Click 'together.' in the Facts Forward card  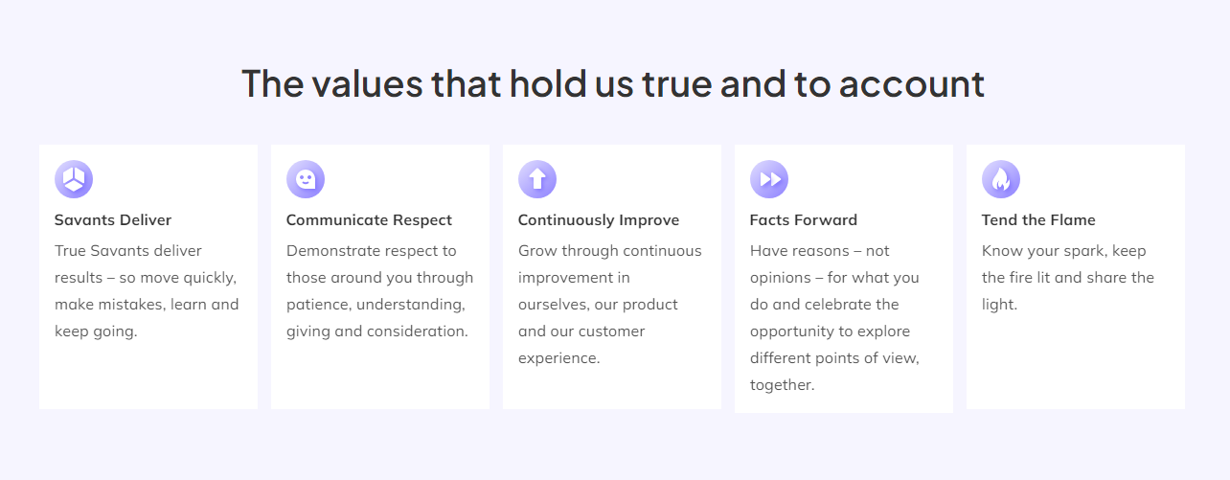point(782,385)
